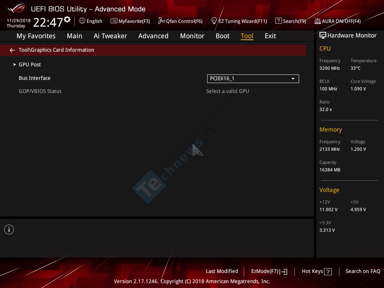
Task: Select the Bus Interface label
Action: tap(34, 78)
